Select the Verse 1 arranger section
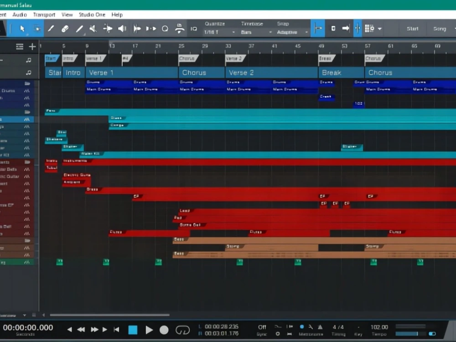This screenshot has height=342, width=456. coord(132,73)
